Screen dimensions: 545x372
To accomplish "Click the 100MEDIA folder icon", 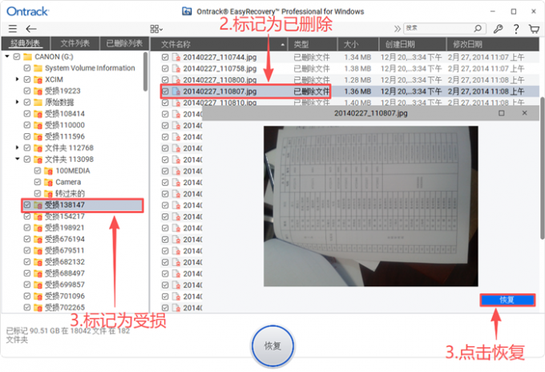I will click(x=49, y=171).
